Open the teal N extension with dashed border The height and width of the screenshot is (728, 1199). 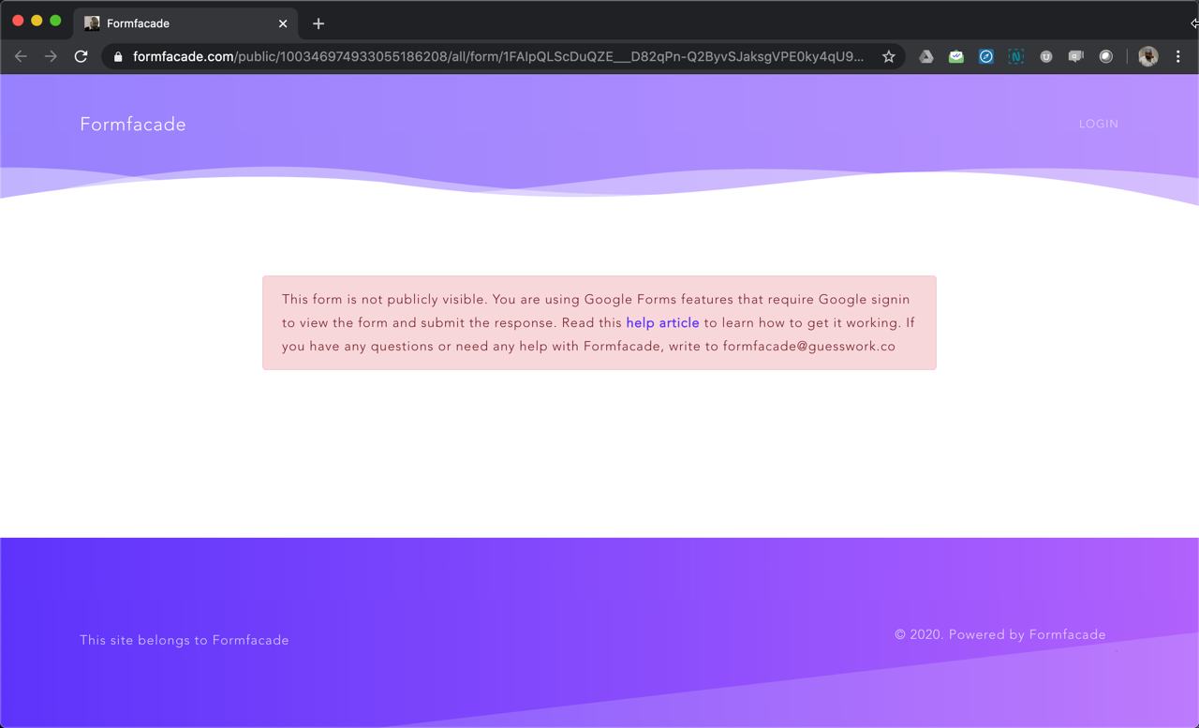tap(1015, 56)
